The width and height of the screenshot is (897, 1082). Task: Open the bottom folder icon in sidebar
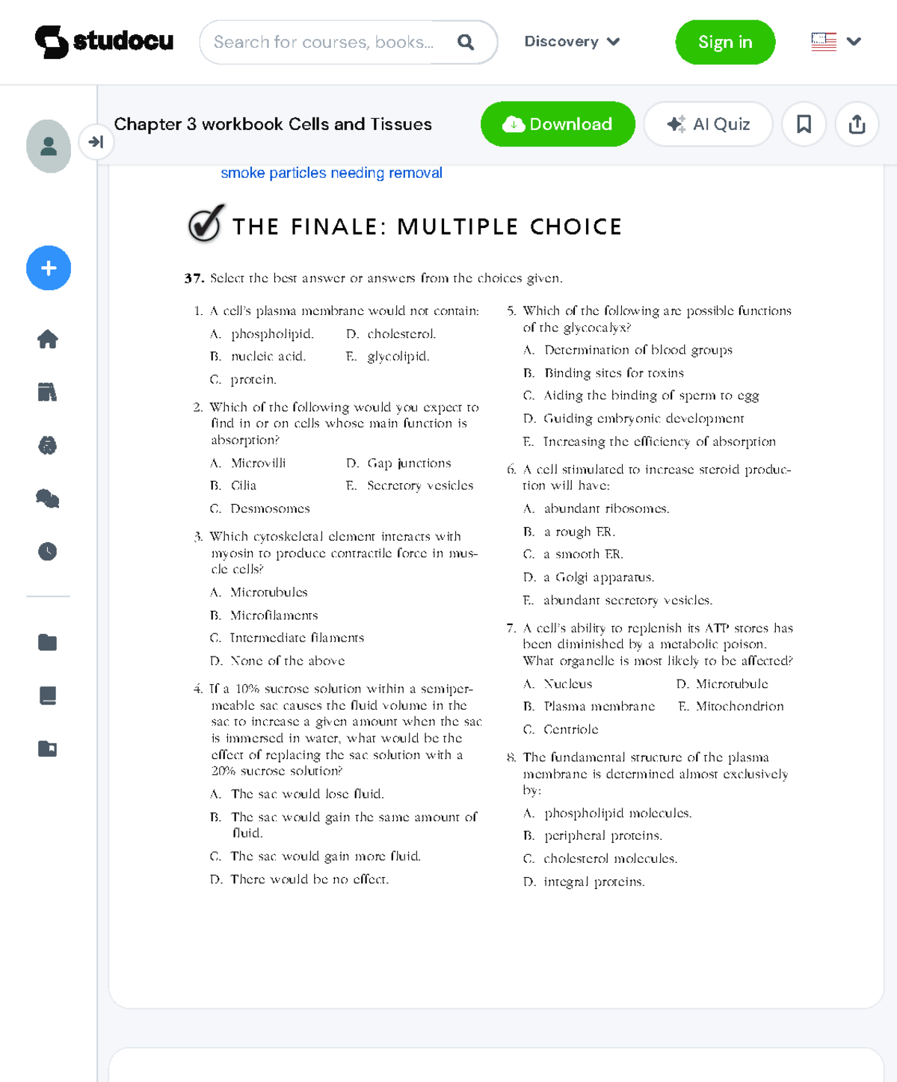[x=48, y=749]
